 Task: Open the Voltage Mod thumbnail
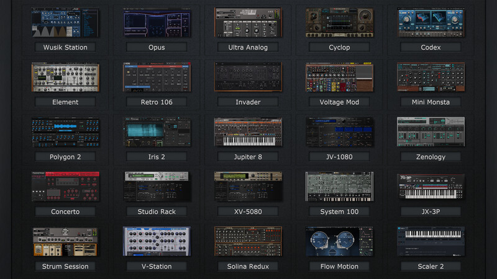click(339, 77)
